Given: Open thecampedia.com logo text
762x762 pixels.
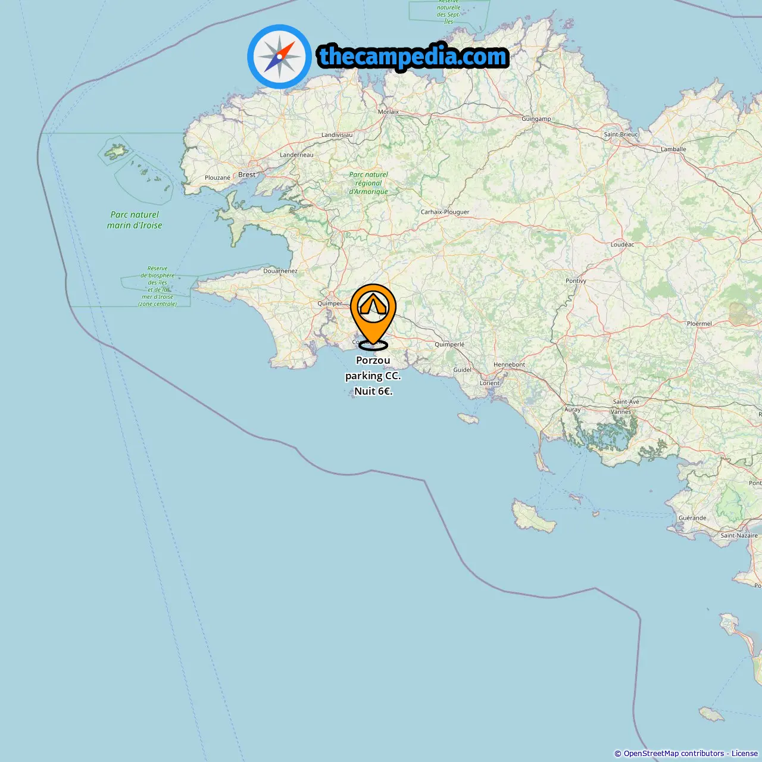Looking at the screenshot, I should pyautogui.click(x=413, y=57).
